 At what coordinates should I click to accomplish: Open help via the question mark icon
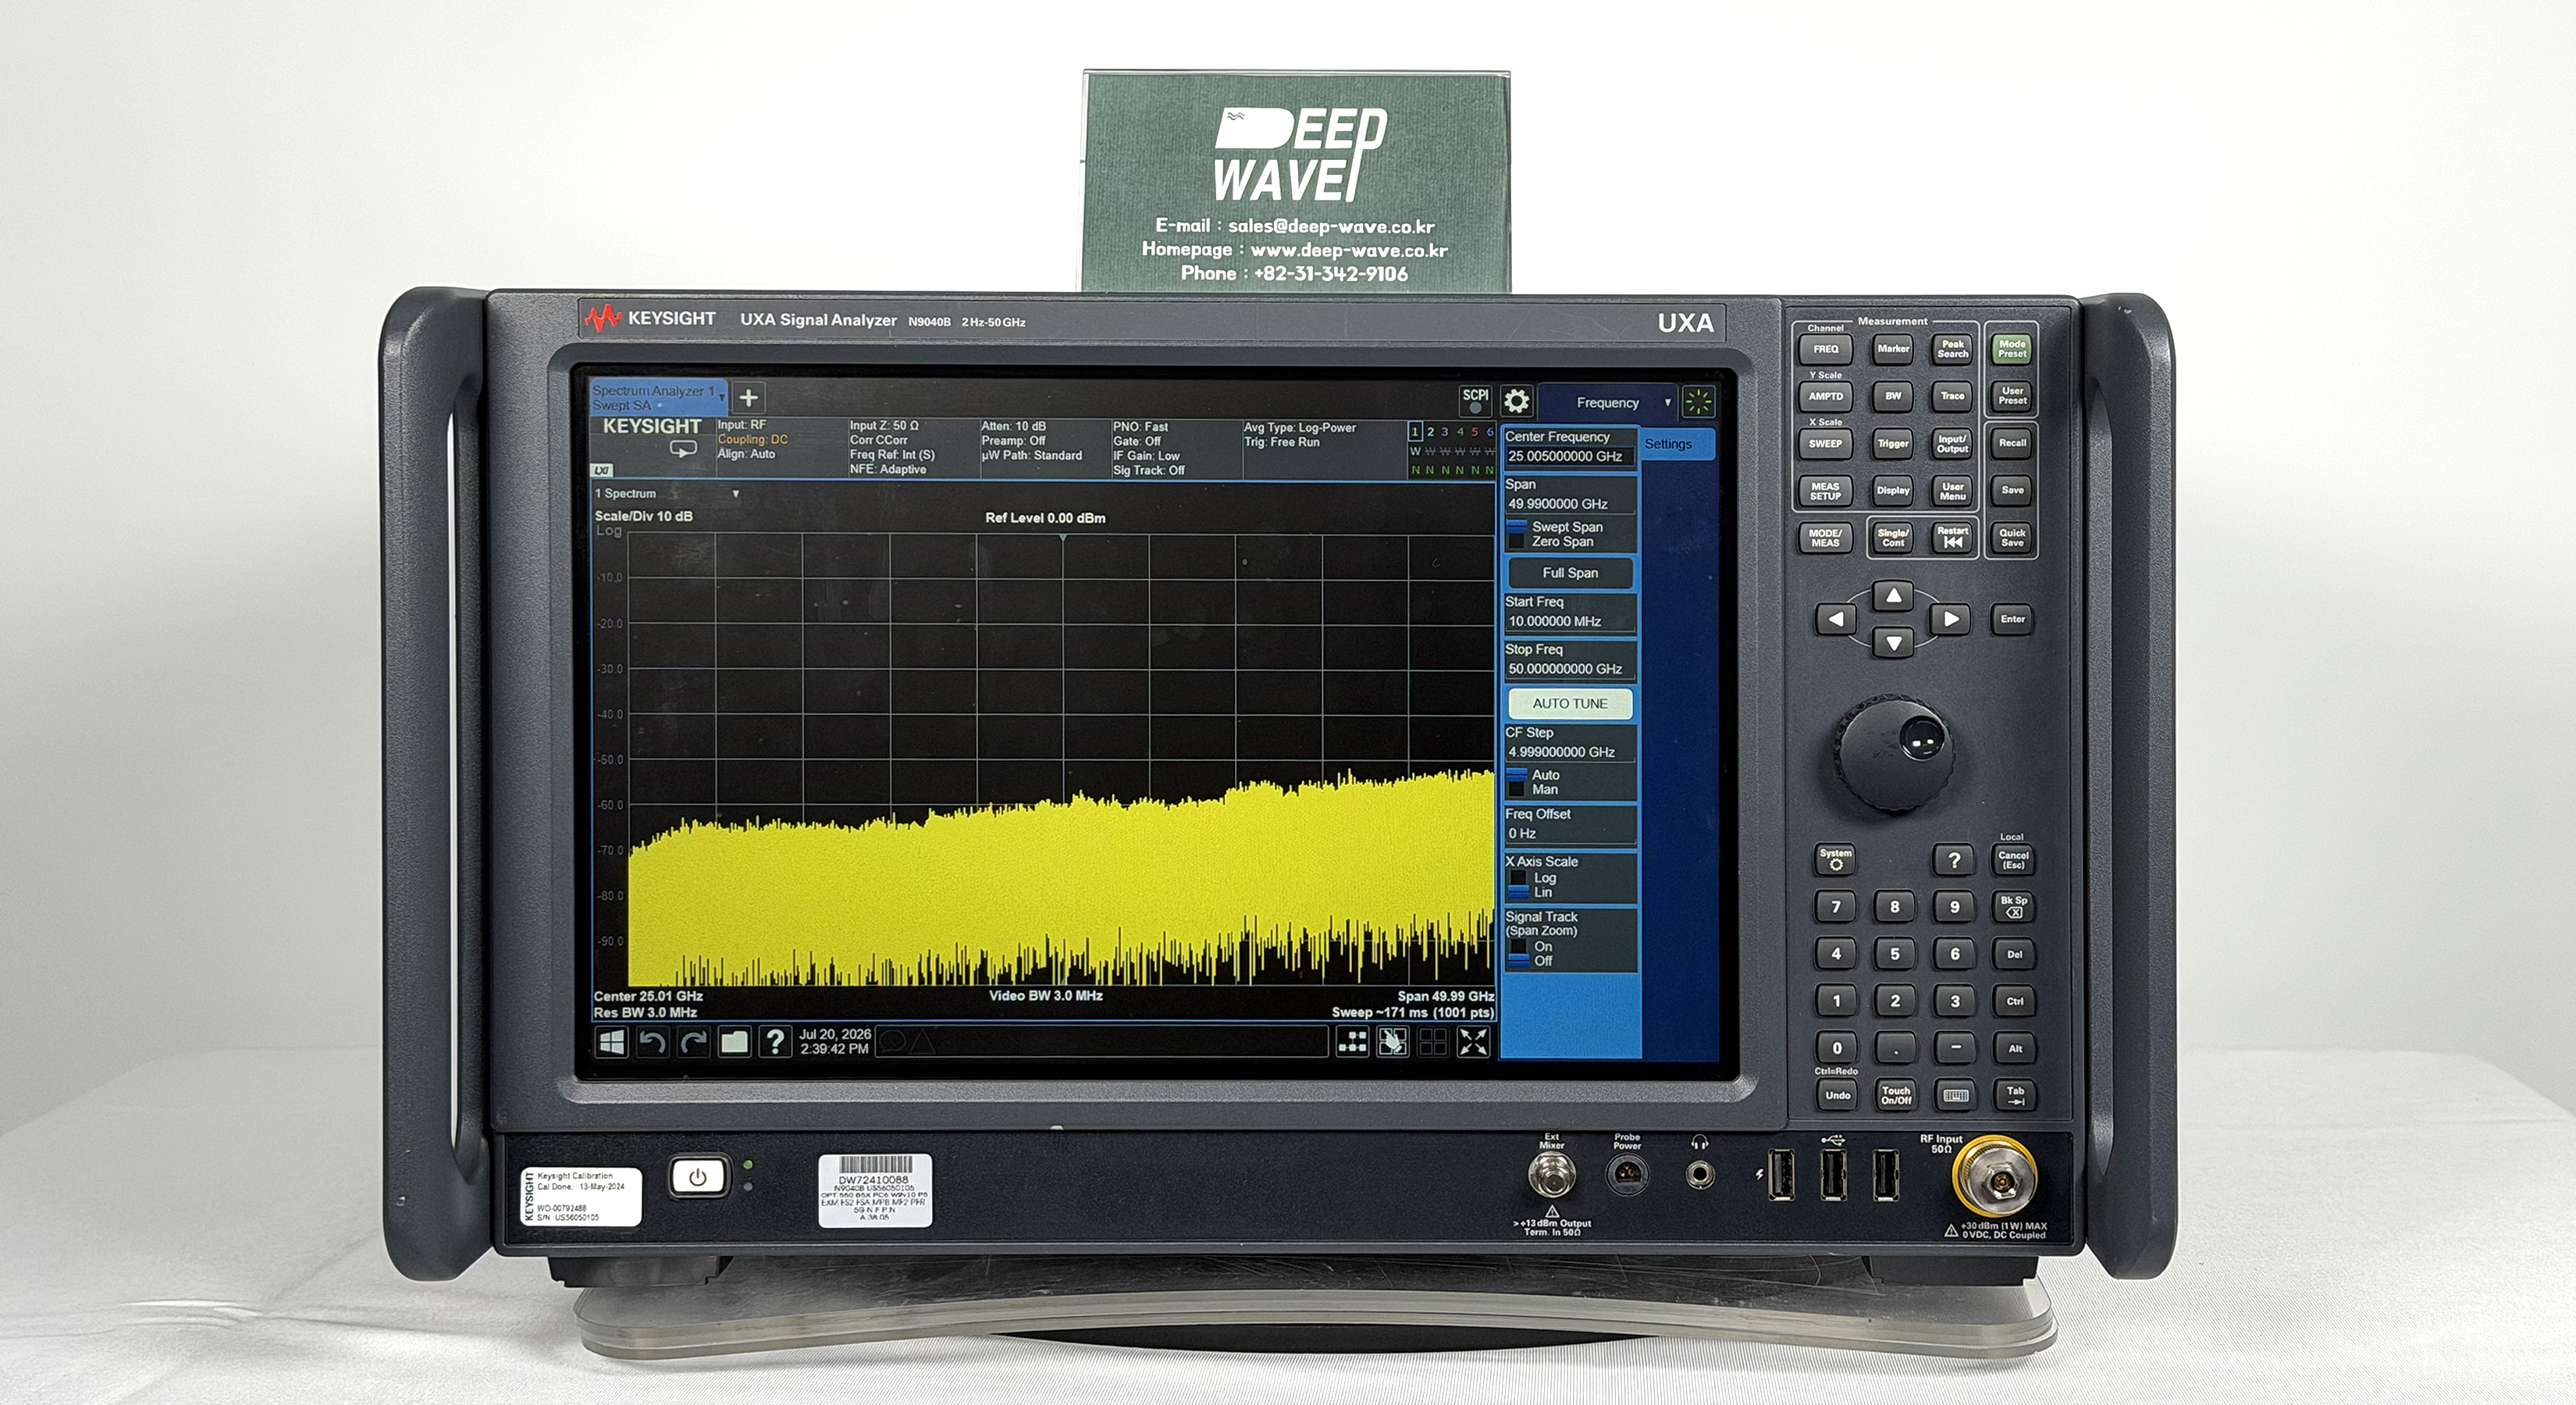[775, 1042]
